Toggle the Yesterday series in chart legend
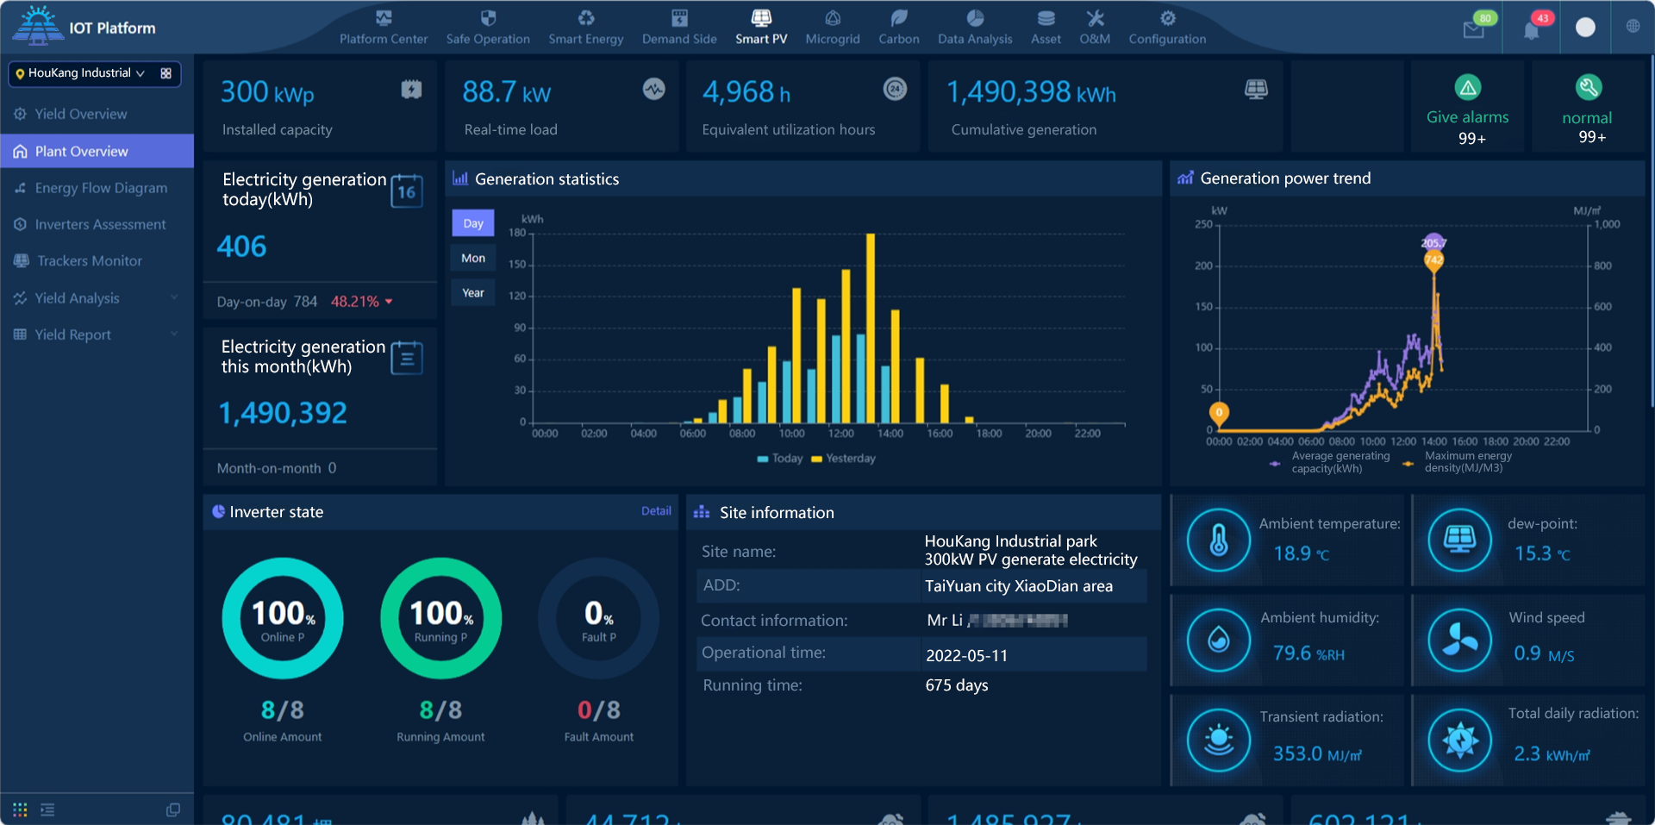The image size is (1655, 825). (x=843, y=459)
